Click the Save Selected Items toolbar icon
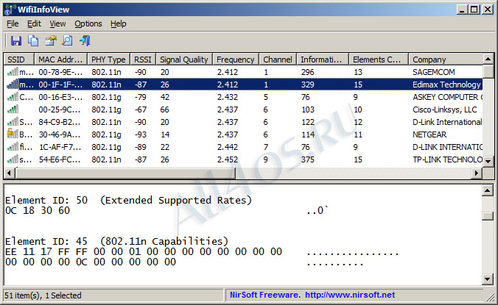The height and width of the screenshot is (305, 498). click(16, 41)
